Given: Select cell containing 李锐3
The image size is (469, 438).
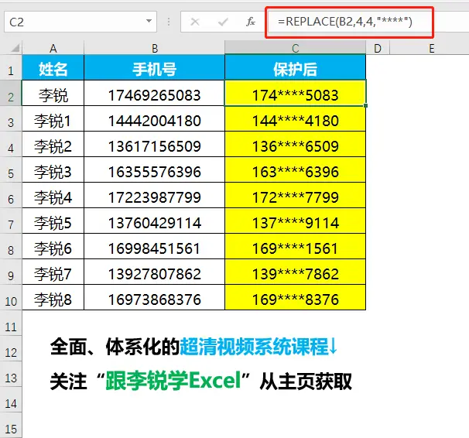Looking at the screenshot, I should pyautogui.click(x=53, y=169).
